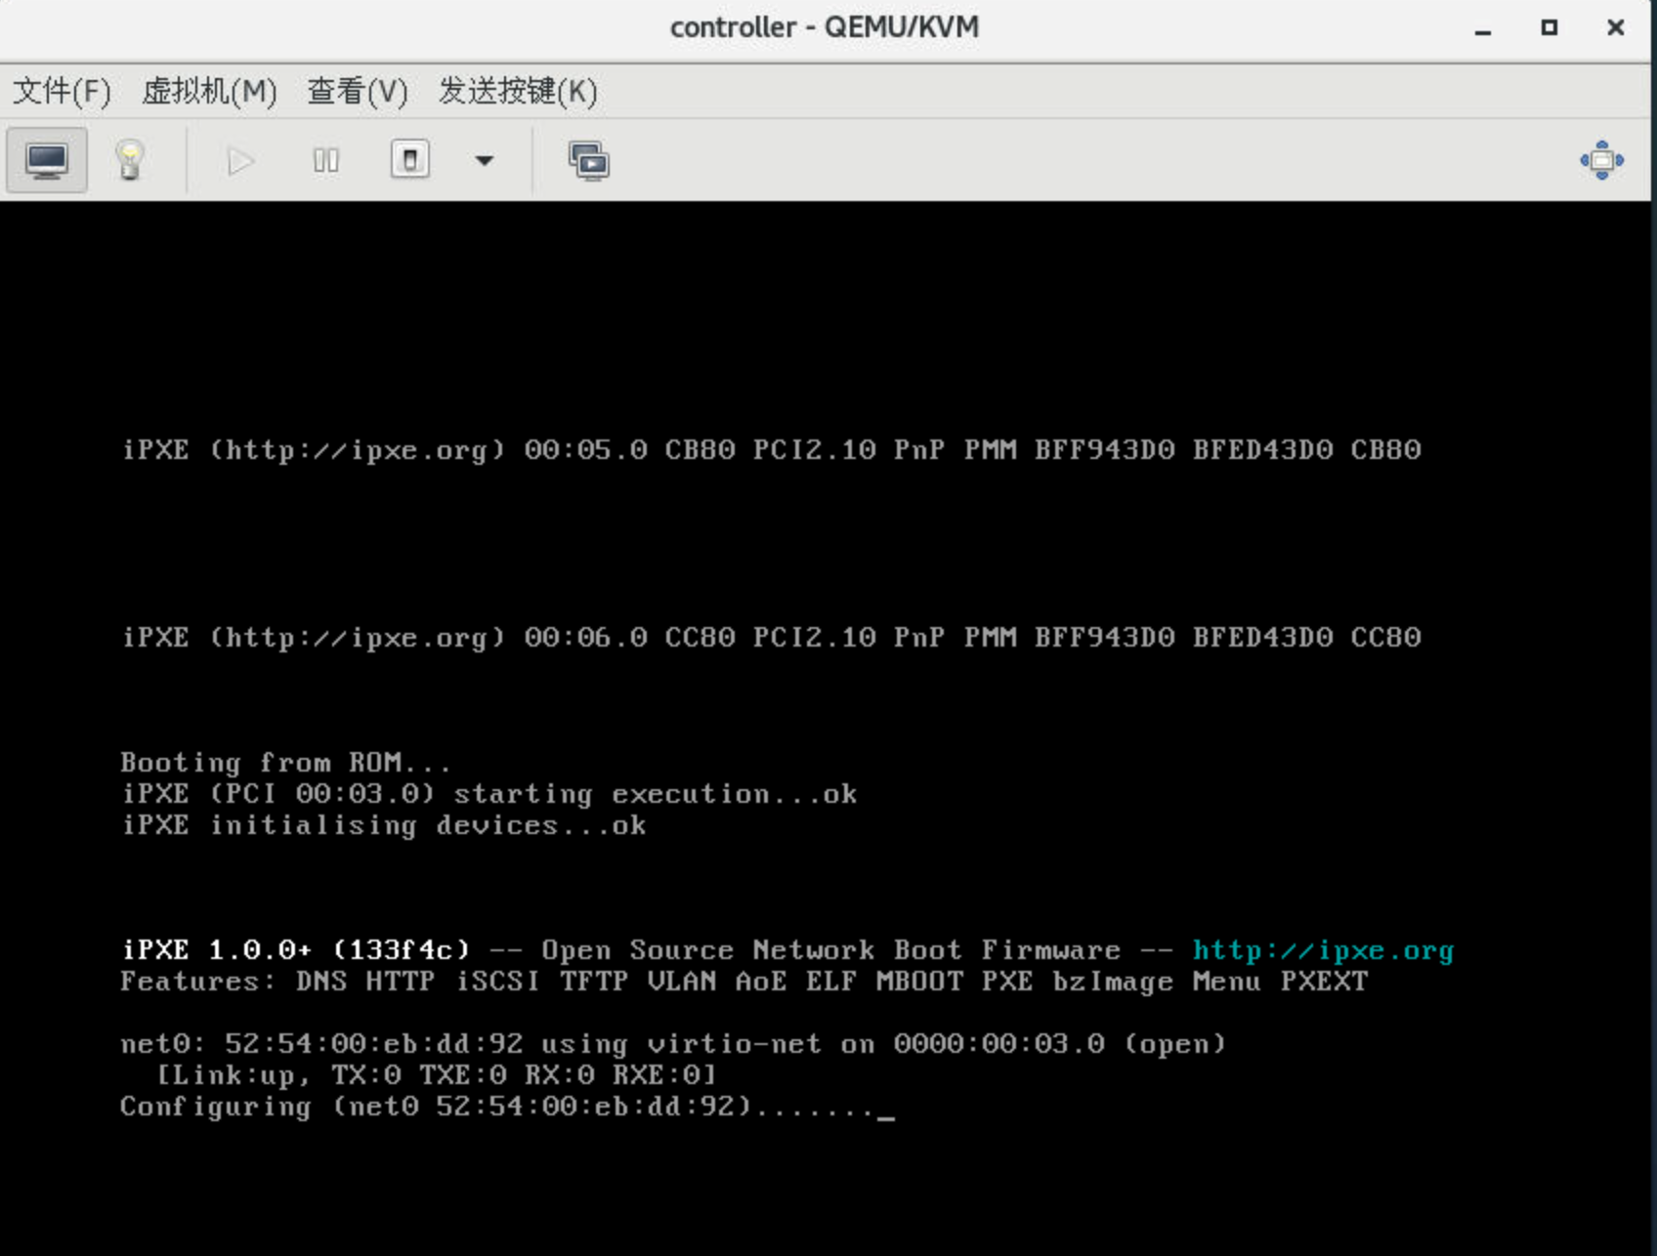
Task: Click the iPXE 00:06.0 CC80 line
Action: coord(771,638)
